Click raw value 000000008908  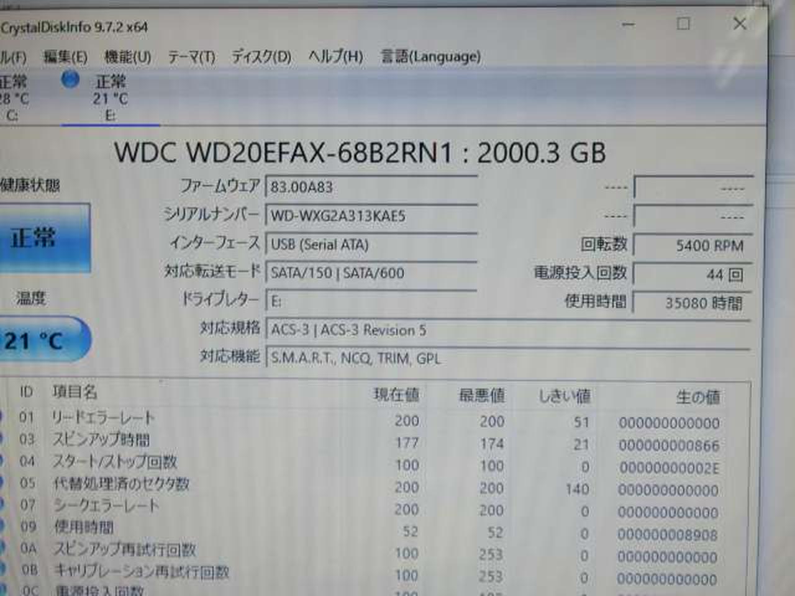[668, 535]
